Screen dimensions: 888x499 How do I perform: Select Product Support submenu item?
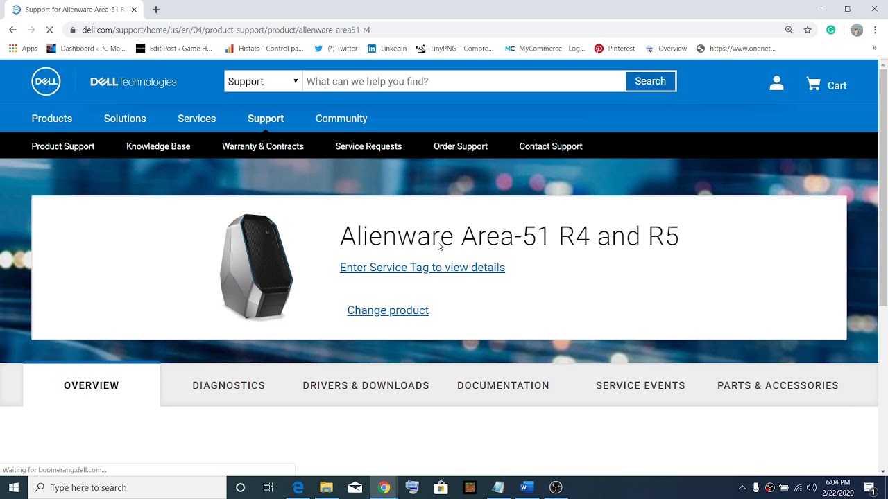pos(63,146)
